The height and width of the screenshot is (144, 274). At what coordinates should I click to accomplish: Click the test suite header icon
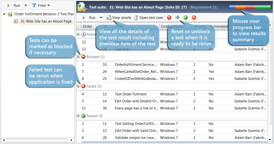coord(82,7)
